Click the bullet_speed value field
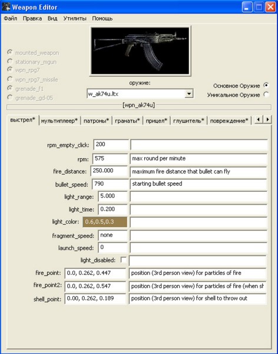Viewport: 278px width, 354px height. coord(110,184)
